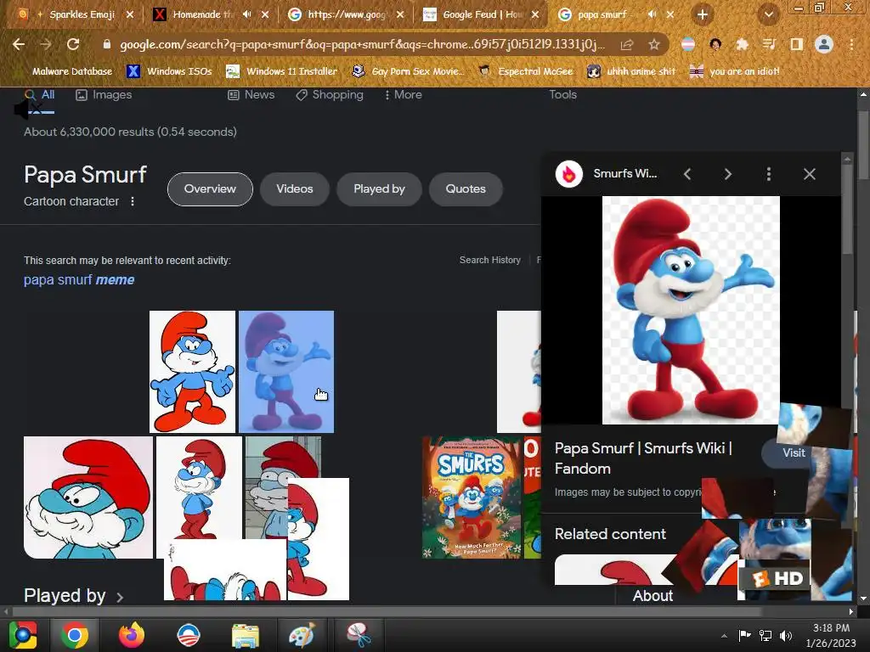The image size is (870, 652).
Task: Open the extensions puzzle-piece menu
Action: tap(742, 44)
